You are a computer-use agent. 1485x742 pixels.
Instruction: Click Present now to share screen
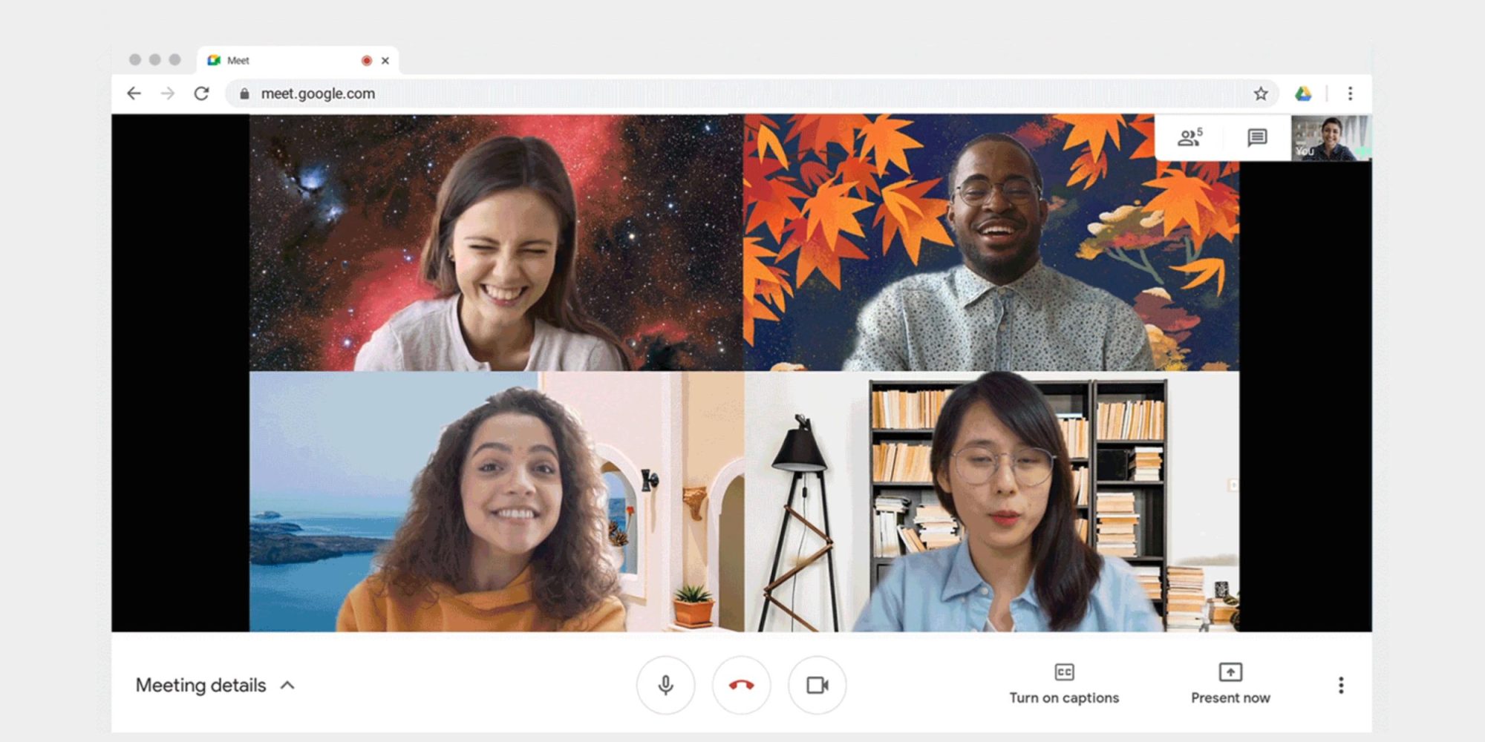coord(1230,683)
